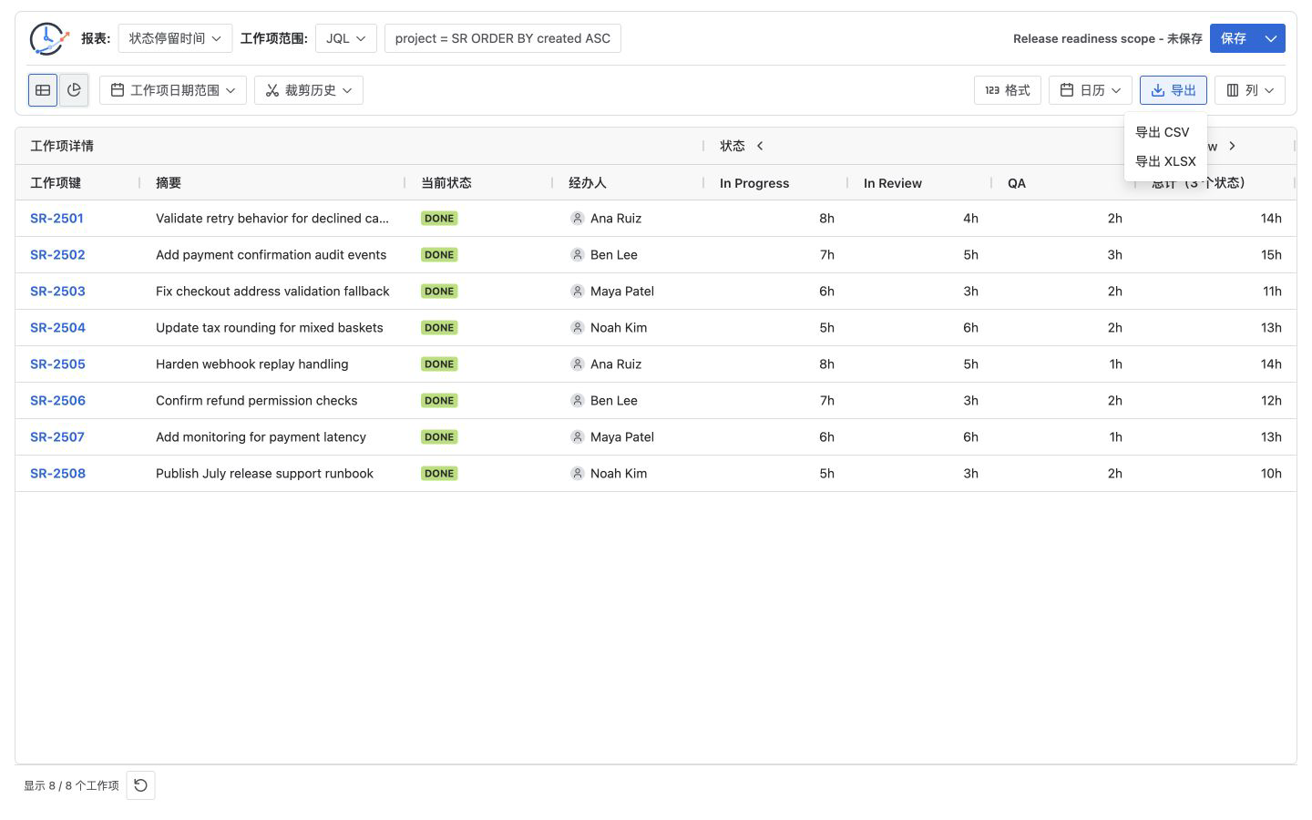Switch to pie chart view

[x=74, y=90]
